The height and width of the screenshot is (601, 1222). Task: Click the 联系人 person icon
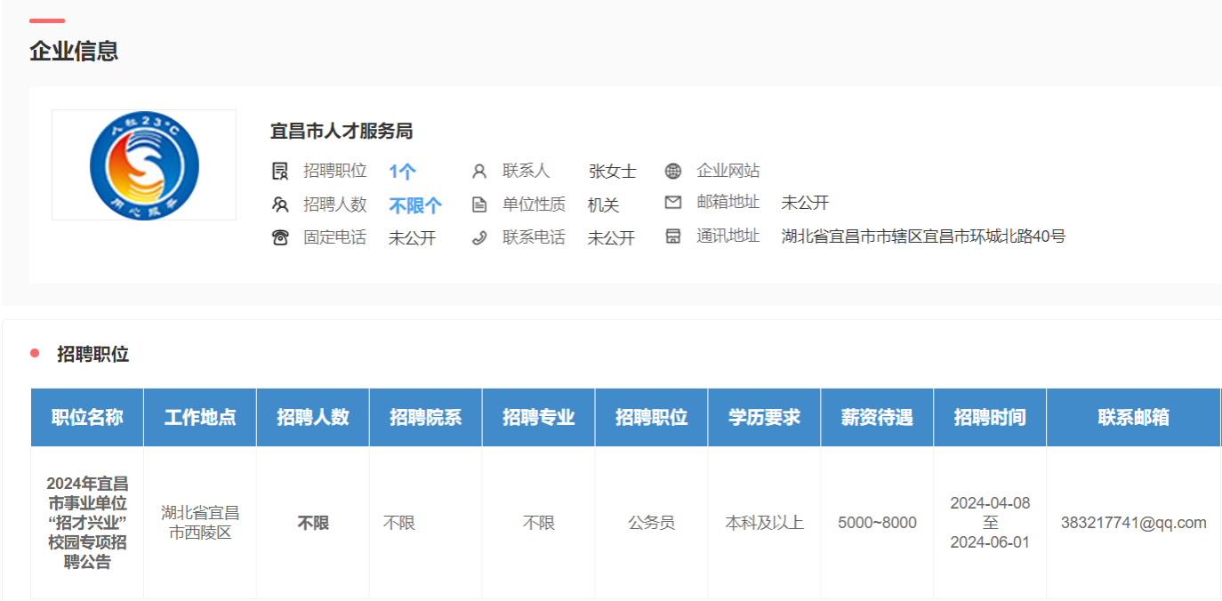(x=479, y=172)
